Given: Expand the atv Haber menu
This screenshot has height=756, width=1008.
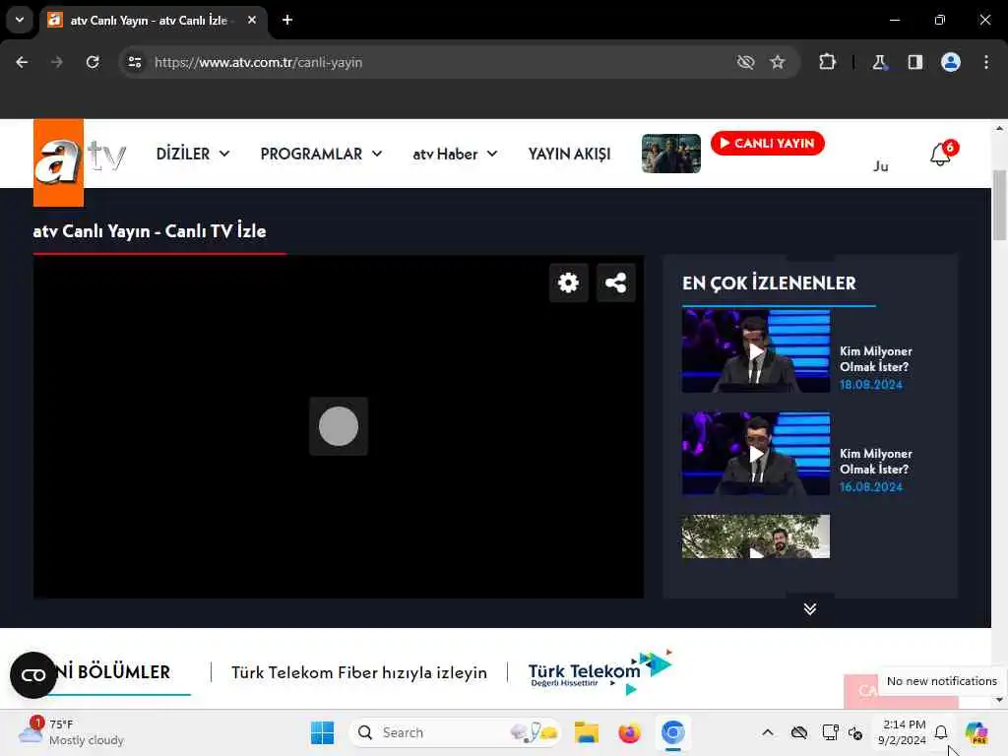Looking at the screenshot, I should (x=455, y=155).
